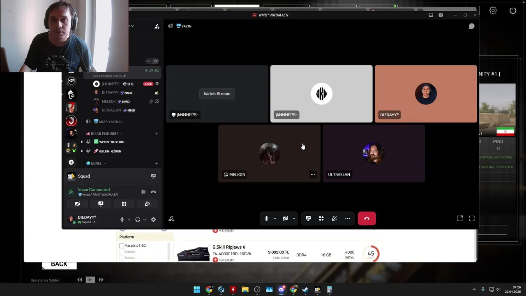Create a channel in the GENEL category

[x=157, y=163]
